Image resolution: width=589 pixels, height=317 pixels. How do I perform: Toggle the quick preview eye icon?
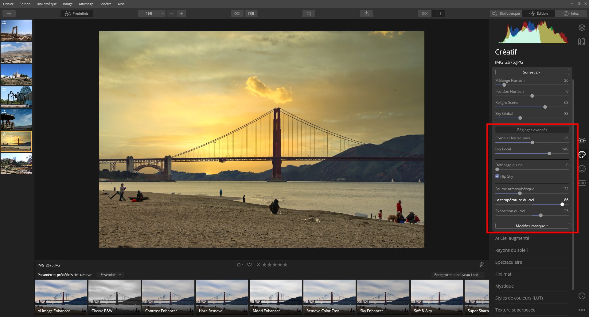(237, 13)
